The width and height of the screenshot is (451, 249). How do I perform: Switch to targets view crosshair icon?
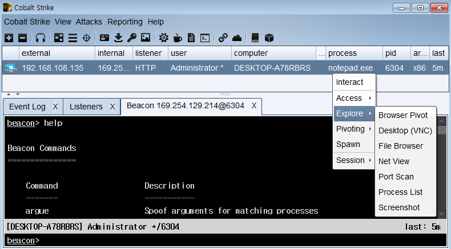tap(87, 38)
